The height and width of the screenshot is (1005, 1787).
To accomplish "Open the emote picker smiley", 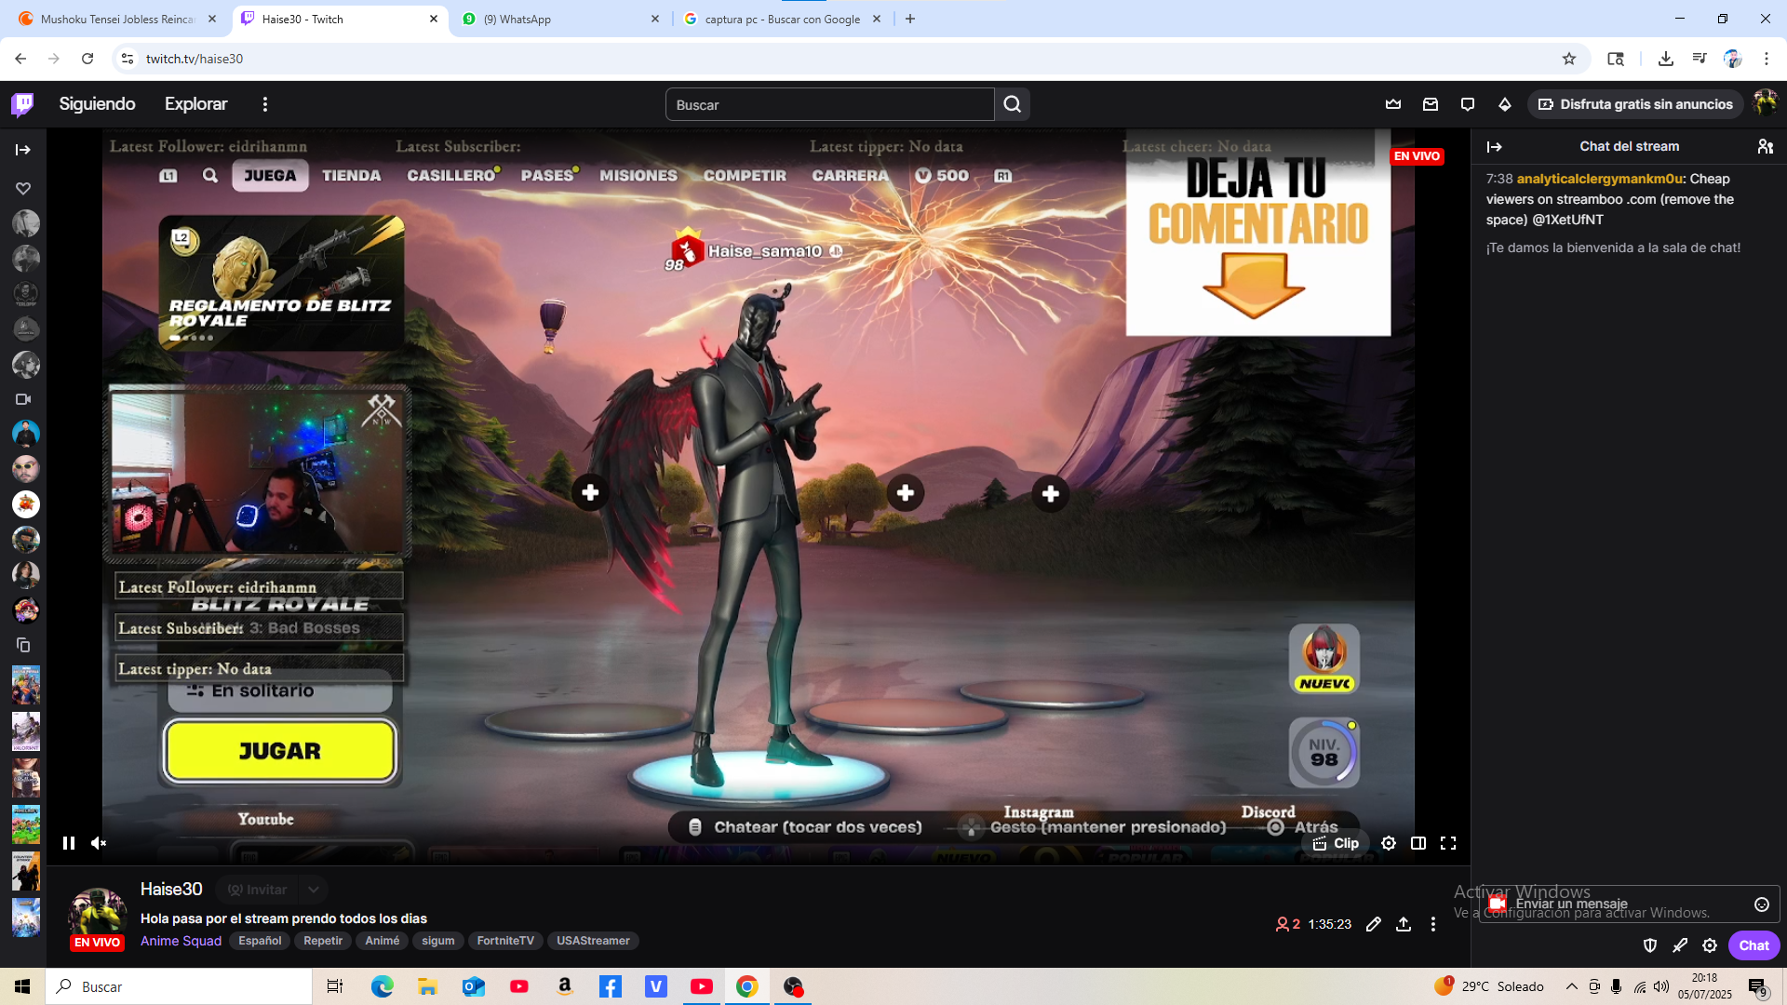I will [x=1761, y=904].
